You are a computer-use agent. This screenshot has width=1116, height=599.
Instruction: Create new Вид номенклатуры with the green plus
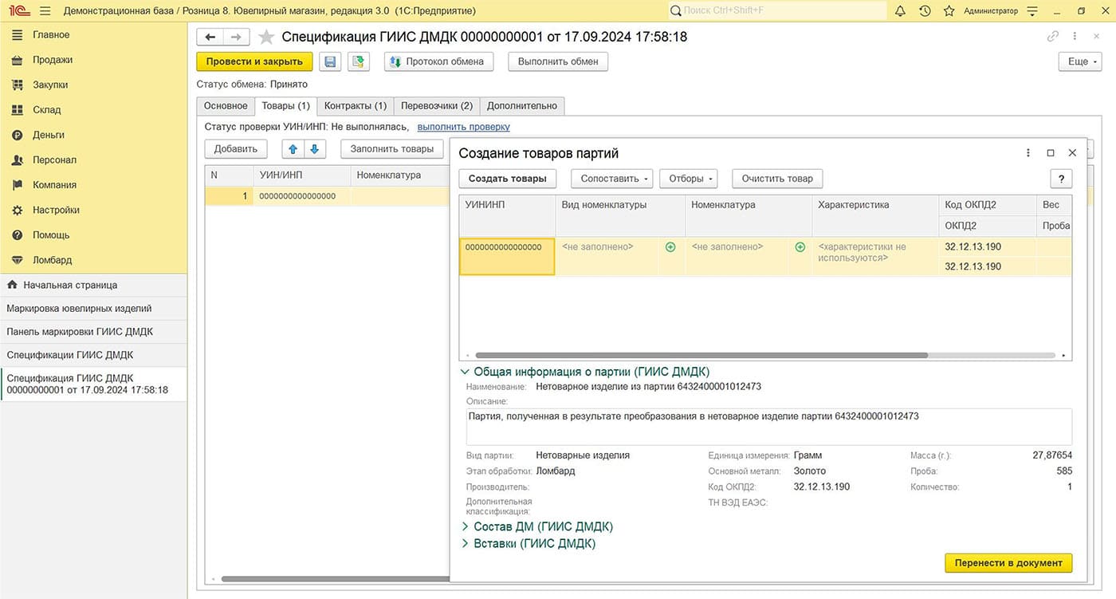click(x=670, y=247)
